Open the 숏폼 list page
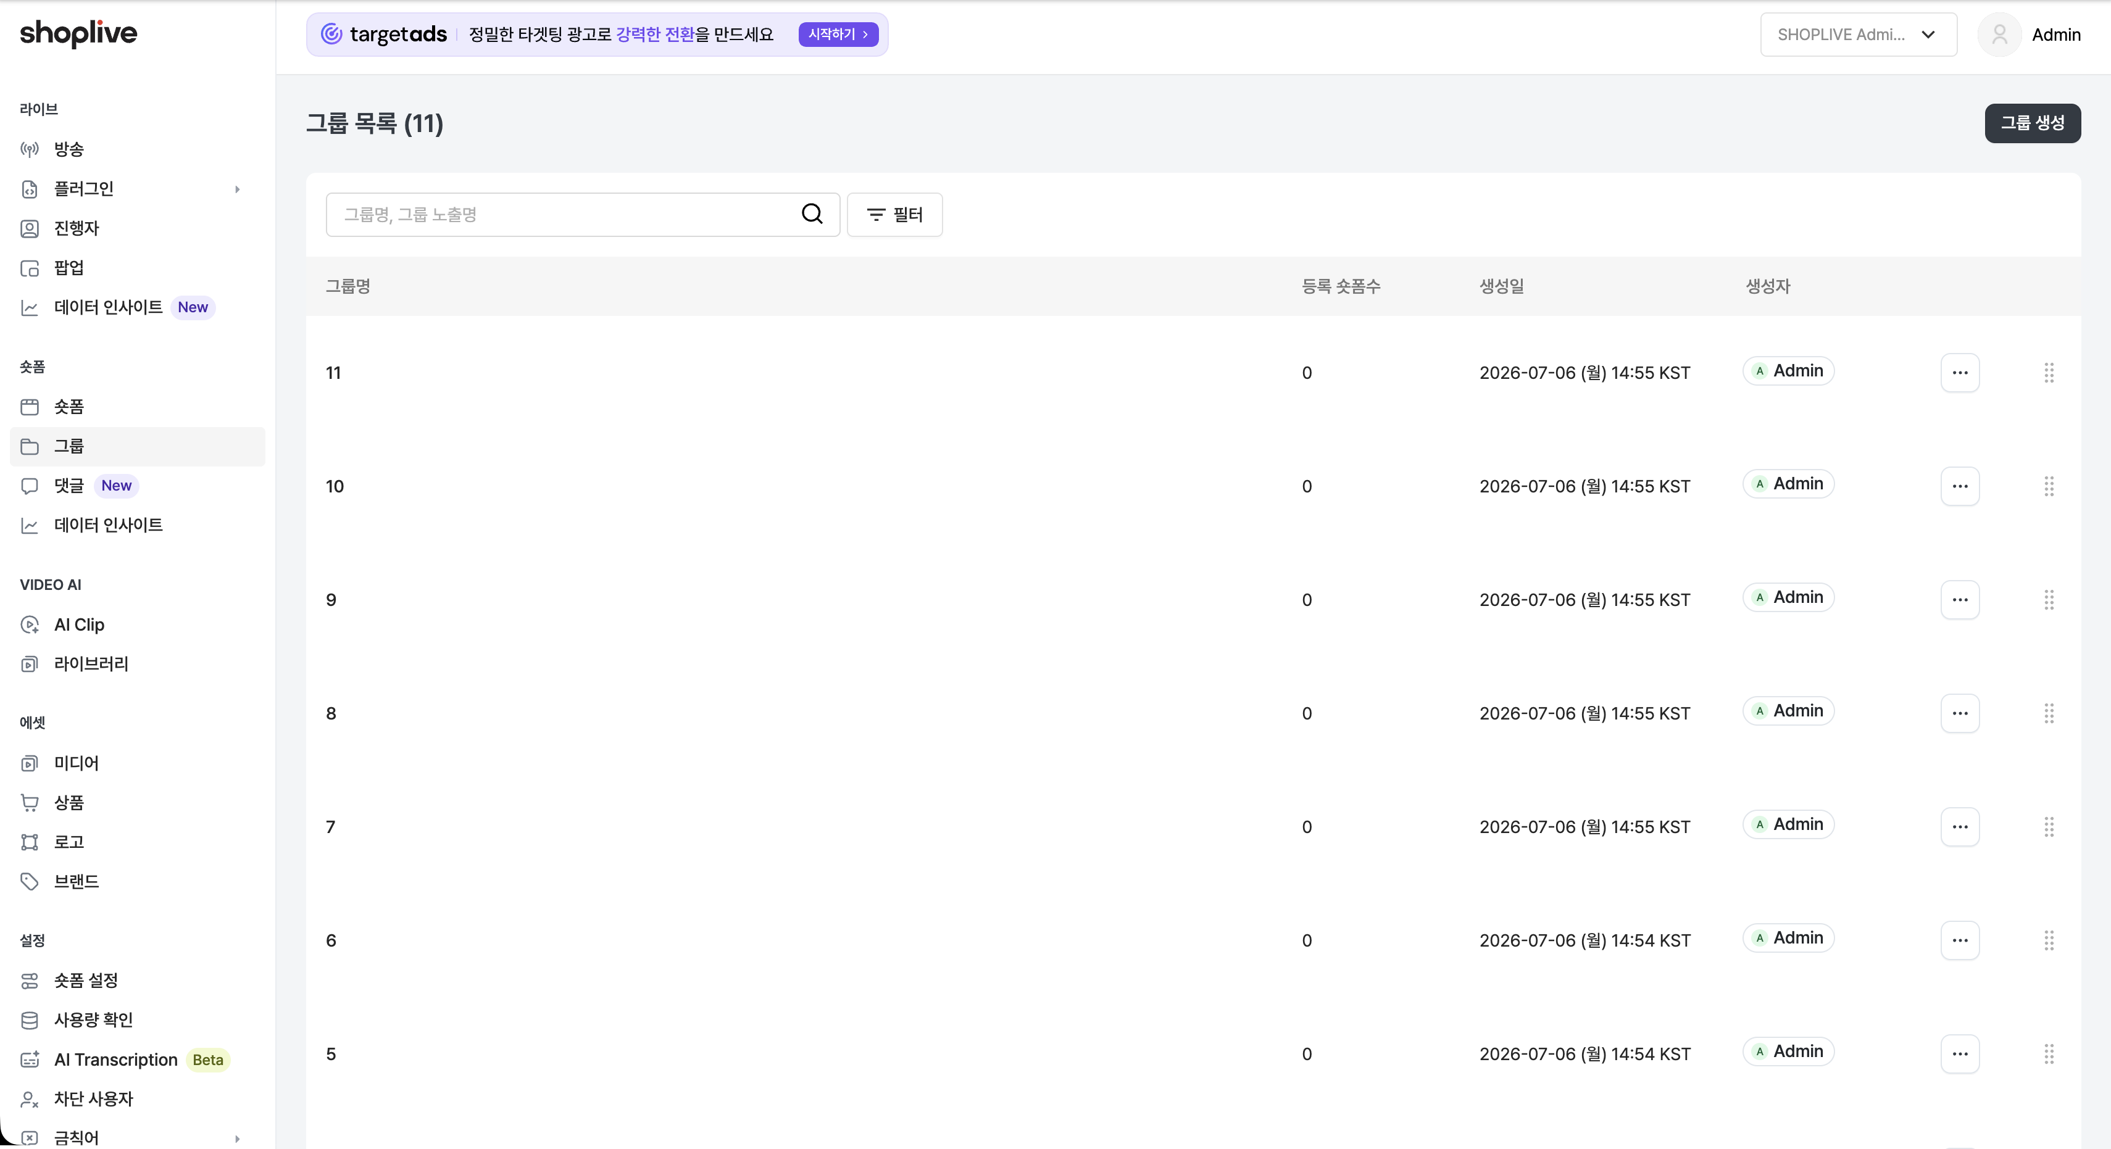 [138, 407]
